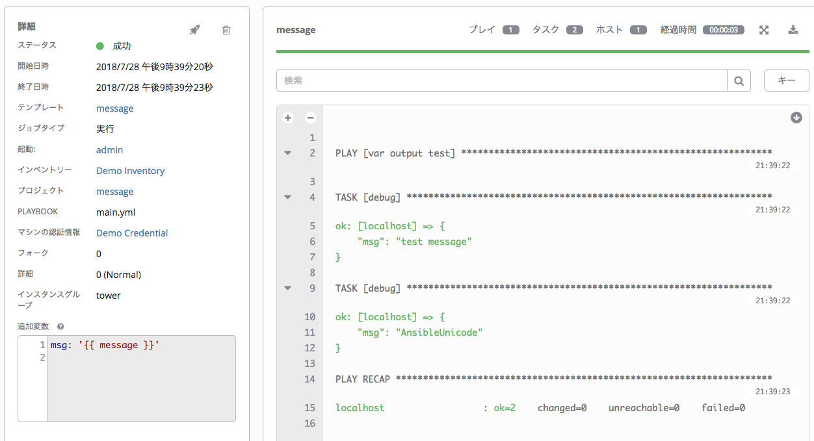
Task: Click the tower instance group value
Action: (109, 296)
